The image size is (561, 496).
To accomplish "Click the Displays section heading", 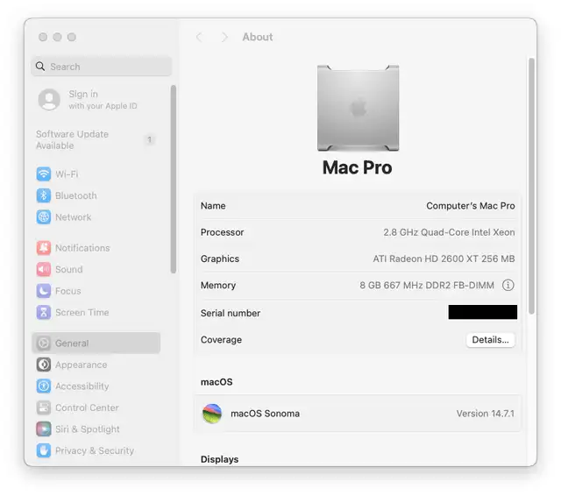I will click(219, 459).
